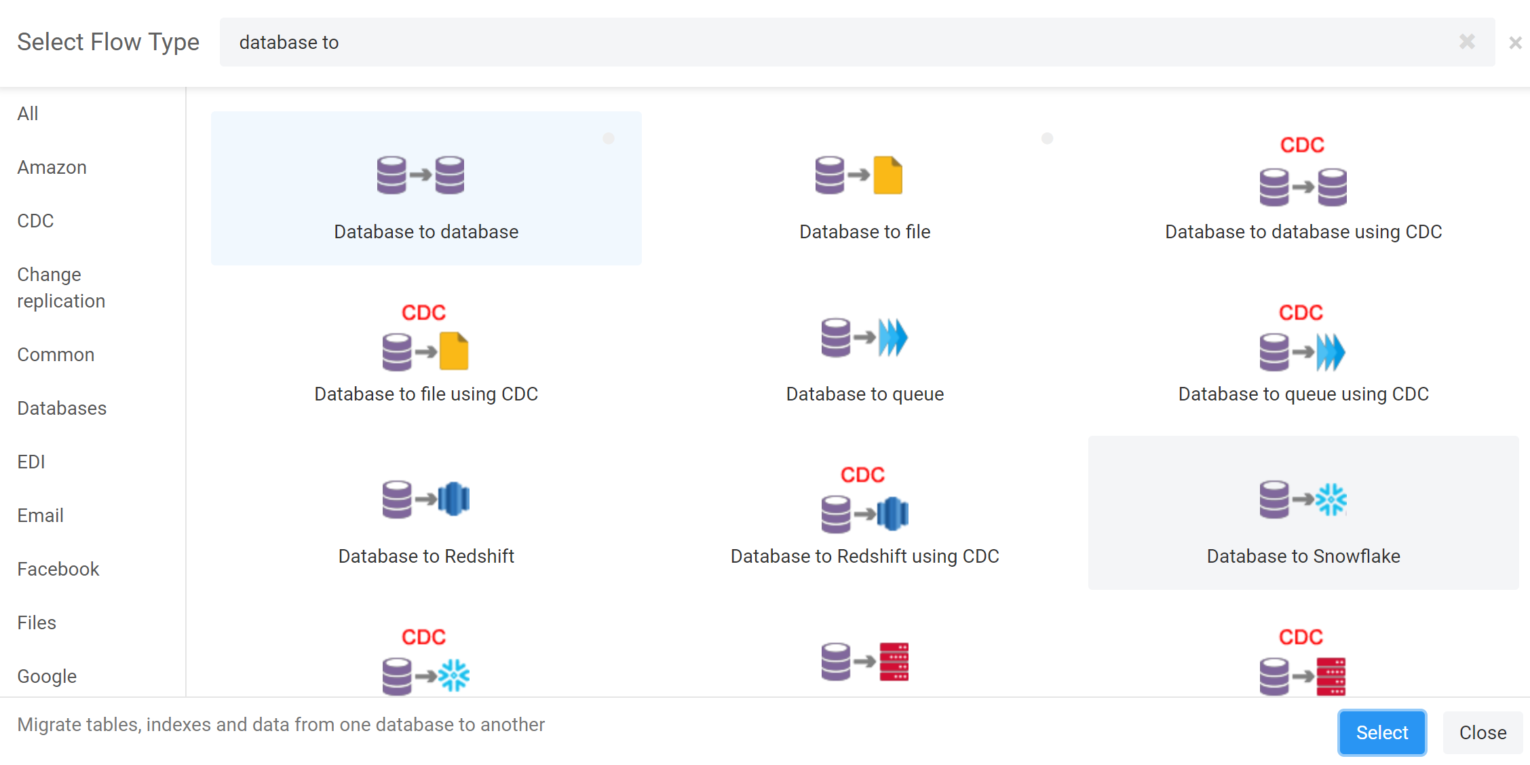Choose the Database to queue flow icon

coord(864,337)
